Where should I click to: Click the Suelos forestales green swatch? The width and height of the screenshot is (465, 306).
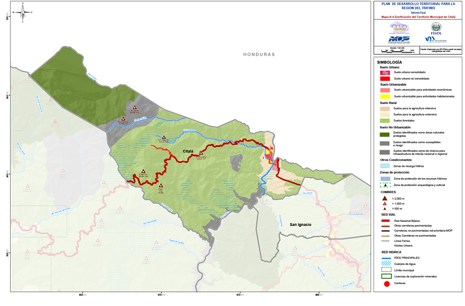pyautogui.click(x=384, y=121)
